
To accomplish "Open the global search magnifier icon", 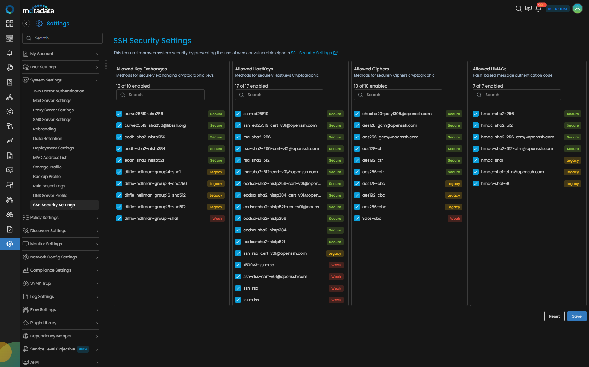I will coord(518,9).
